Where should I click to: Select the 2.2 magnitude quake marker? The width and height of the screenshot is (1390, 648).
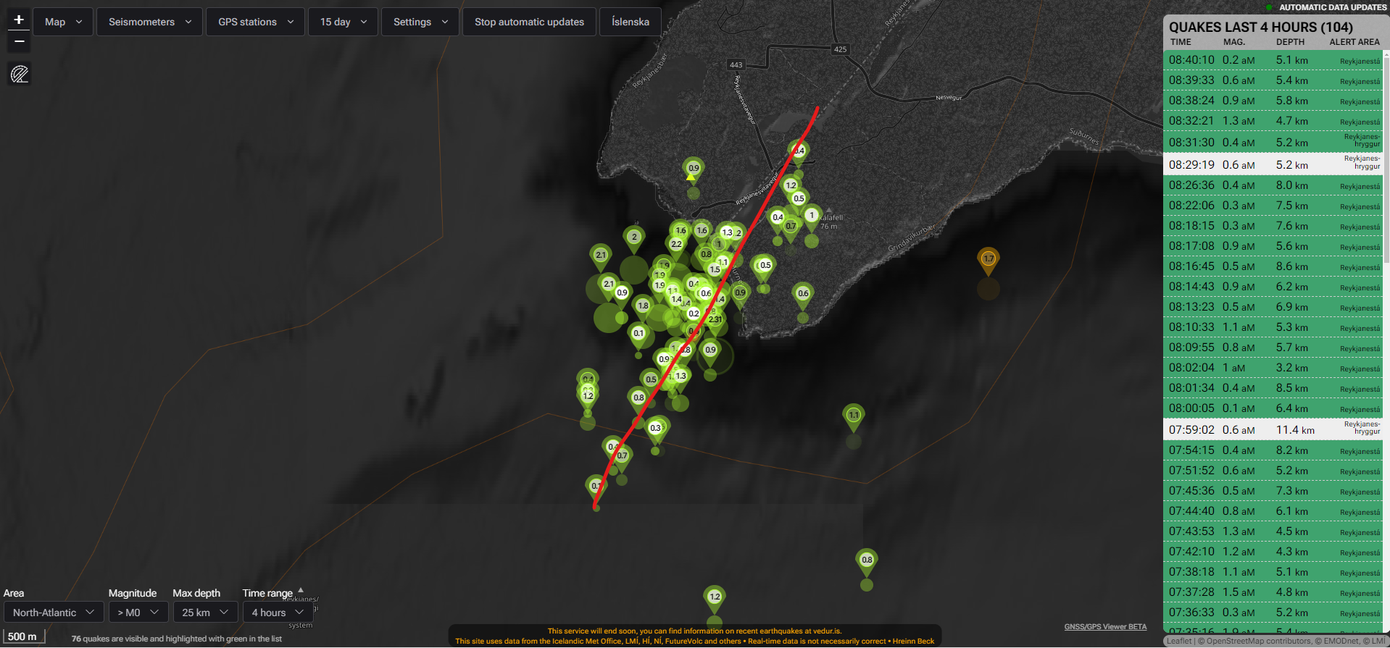(x=676, y=244)
